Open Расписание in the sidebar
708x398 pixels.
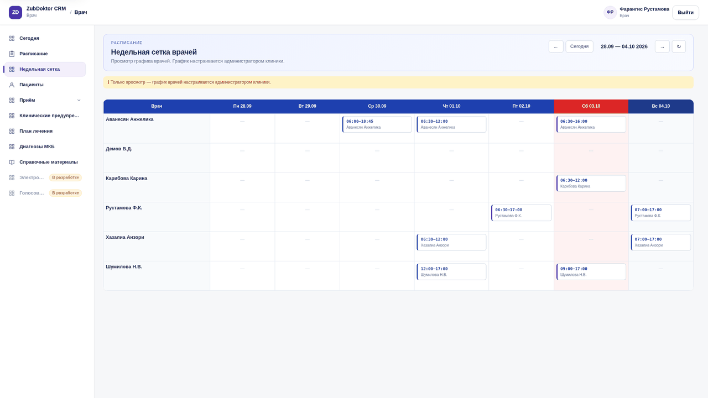coord(44,54)
